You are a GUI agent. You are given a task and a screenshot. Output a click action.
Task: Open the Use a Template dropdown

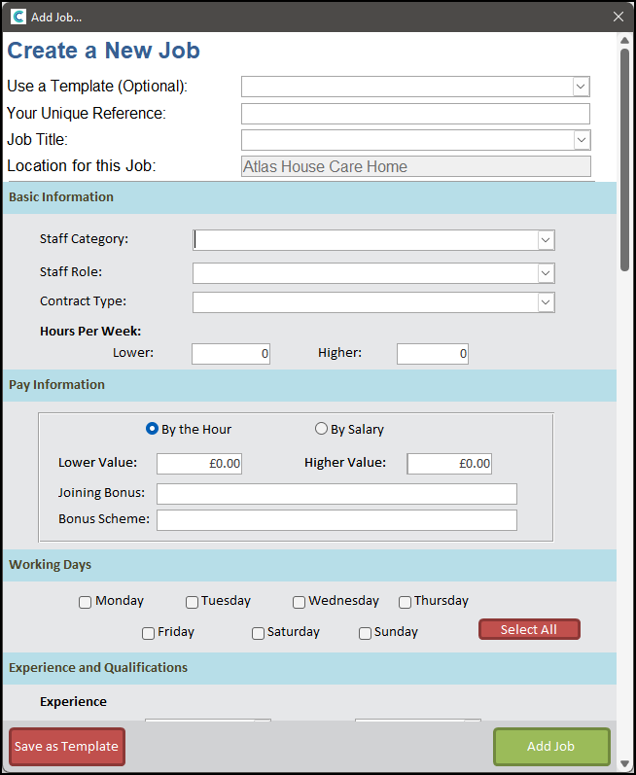click(x=581, y=87)
